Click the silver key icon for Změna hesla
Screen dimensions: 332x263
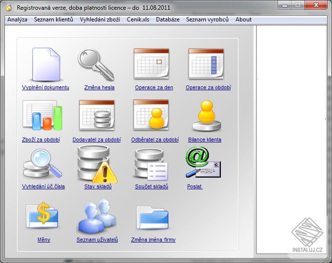click(96, 64)
